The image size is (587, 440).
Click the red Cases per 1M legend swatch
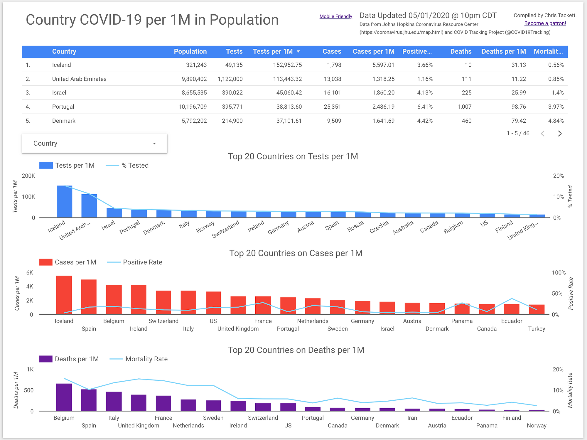pos(45,262)
